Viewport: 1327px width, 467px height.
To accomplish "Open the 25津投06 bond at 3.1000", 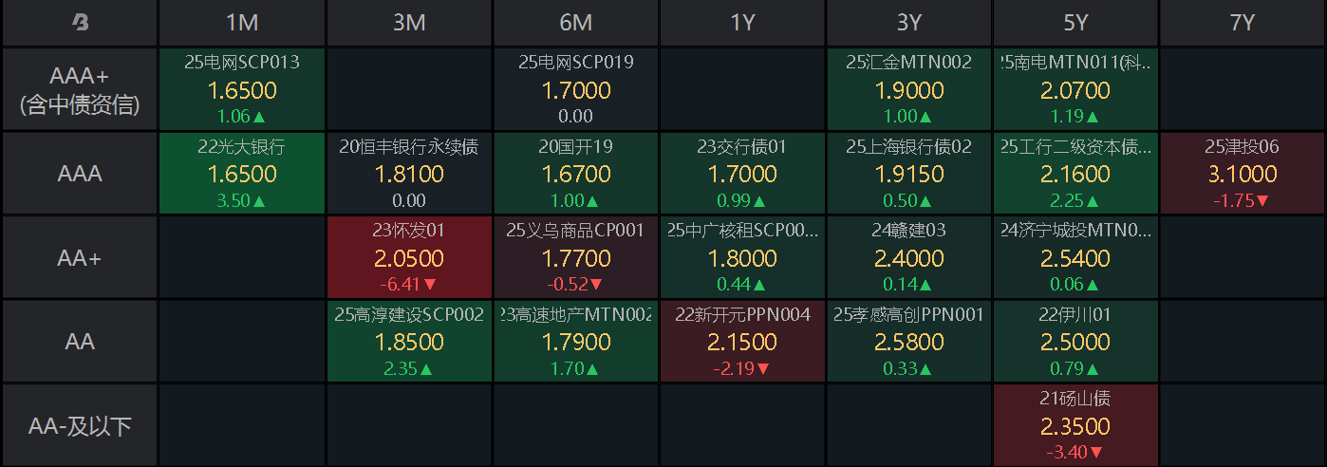I will 1243,174.
